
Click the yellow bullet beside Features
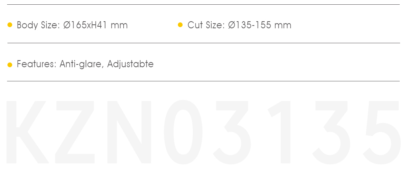(10, 65)
